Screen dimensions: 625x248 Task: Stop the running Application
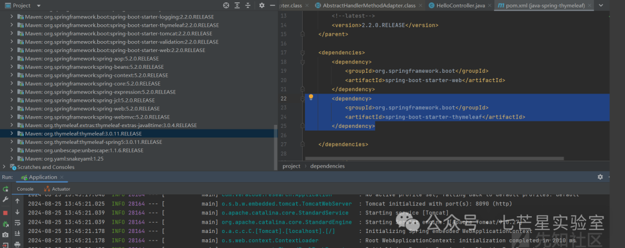click(x=6, y=213)
